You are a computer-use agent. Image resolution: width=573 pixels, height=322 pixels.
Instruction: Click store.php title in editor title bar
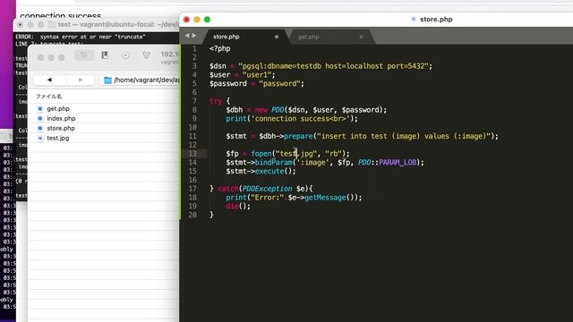(436, 20)
